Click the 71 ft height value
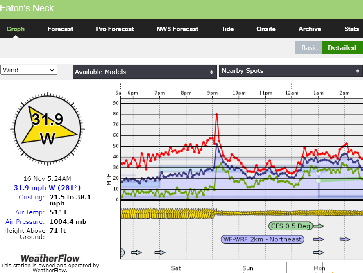 point(58,231)
